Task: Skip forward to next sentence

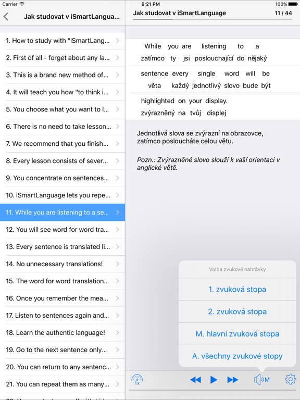Action: pyautogui.click(x=232, y=380)
